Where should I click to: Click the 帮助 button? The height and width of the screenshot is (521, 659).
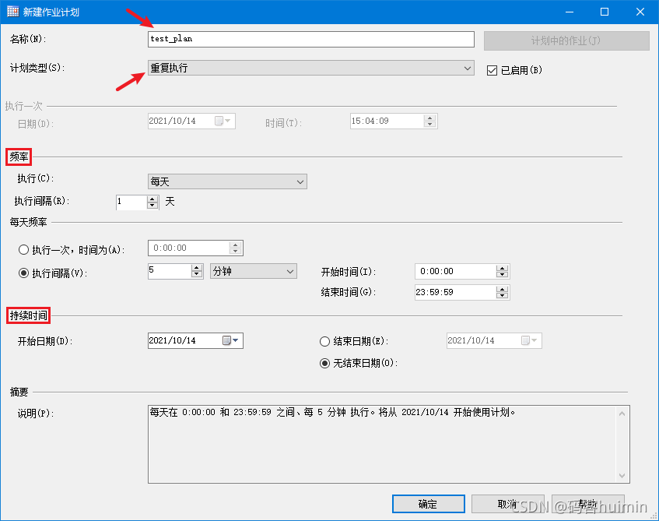click(x=588, y=504)
